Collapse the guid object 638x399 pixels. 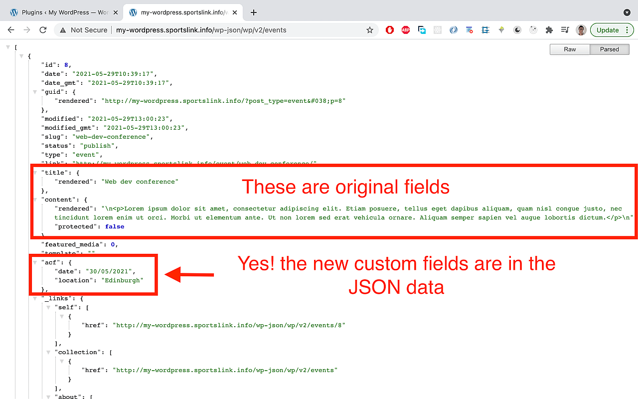(x=34, y=91)
